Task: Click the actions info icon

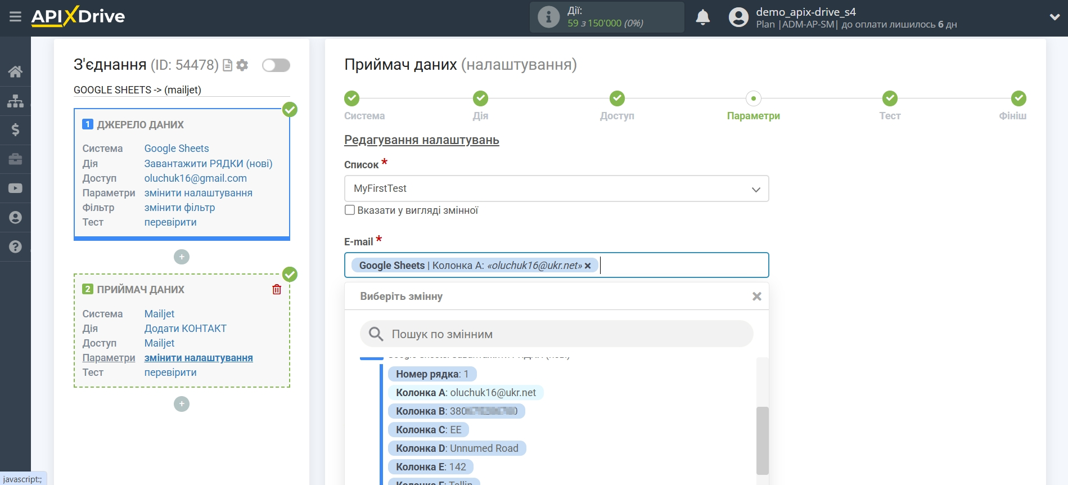Action: (x=548, y=17)
